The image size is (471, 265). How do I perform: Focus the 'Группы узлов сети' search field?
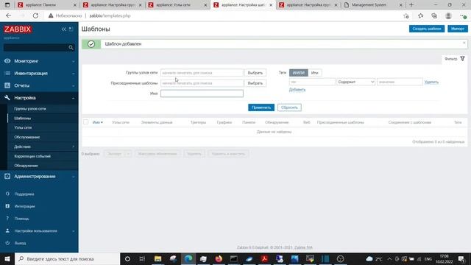202,73
